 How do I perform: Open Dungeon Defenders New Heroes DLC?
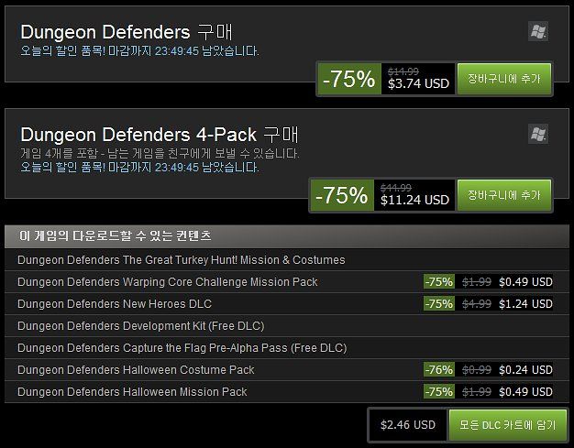[x=287, y=304]
